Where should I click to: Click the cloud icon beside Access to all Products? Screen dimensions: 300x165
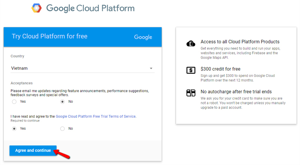tap(191, 43)
